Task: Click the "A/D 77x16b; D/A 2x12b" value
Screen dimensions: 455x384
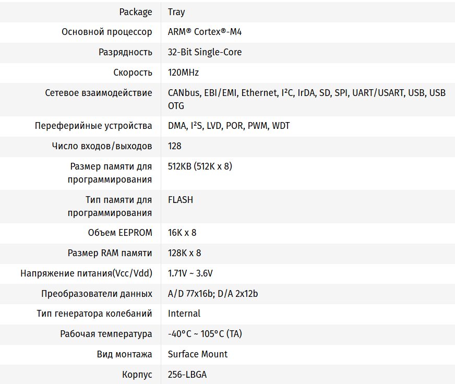Action: [x=213, y=294]
